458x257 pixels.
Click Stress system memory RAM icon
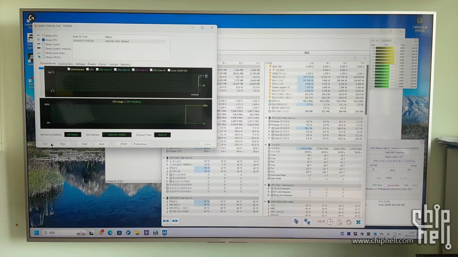click(x=38, y=49)
